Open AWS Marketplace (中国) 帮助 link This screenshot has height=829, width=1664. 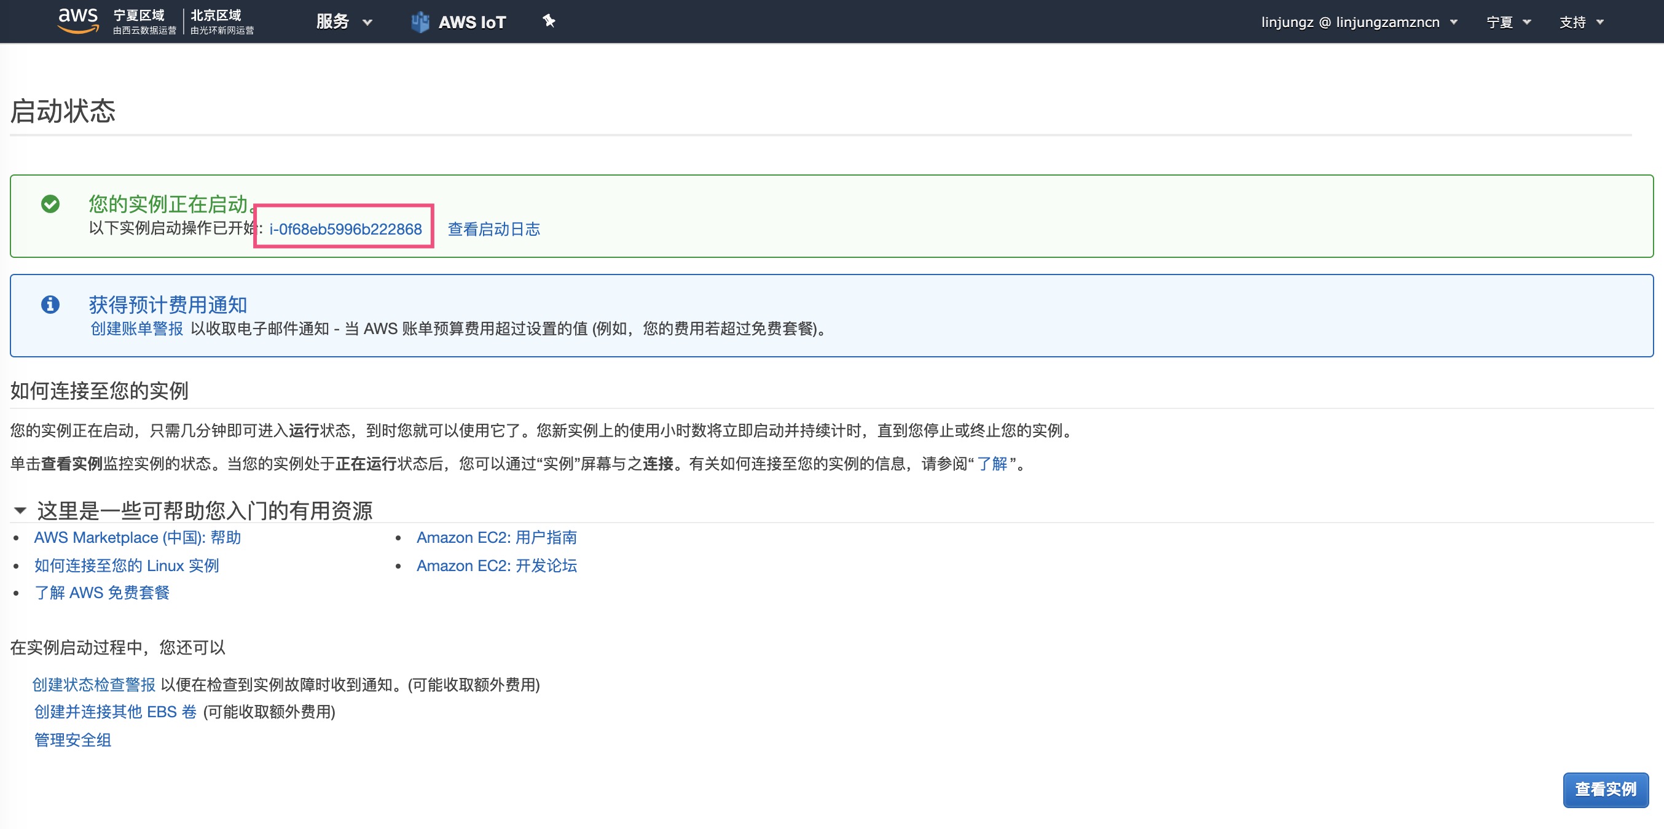[137, 537]
